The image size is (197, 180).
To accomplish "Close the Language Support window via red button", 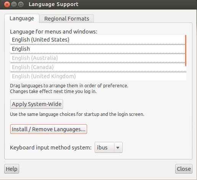I will [x=7, y=5].
